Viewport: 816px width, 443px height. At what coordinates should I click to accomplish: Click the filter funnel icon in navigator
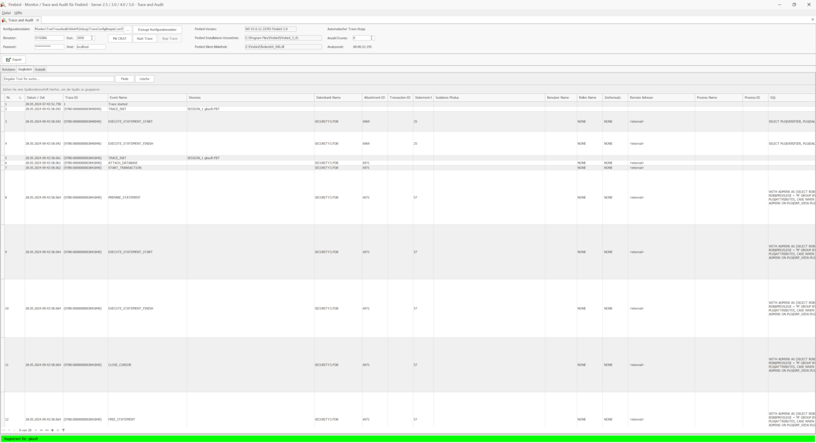click(63, 430)
